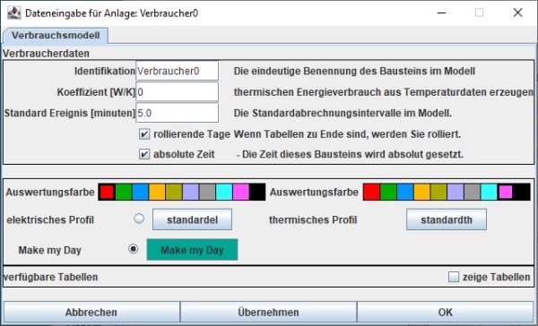Image resolution: width=538 pixels, height=326 pixels.
Task: Pick lavender in left Auswertungsfarbe palette
Action: 190,192
